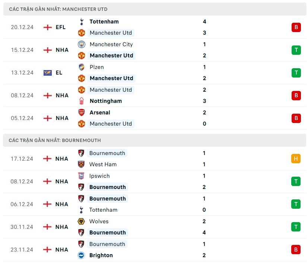This screenshot has width=308, height=265.
Task: Click the Manchester City club crest
Action: (82, 44)
